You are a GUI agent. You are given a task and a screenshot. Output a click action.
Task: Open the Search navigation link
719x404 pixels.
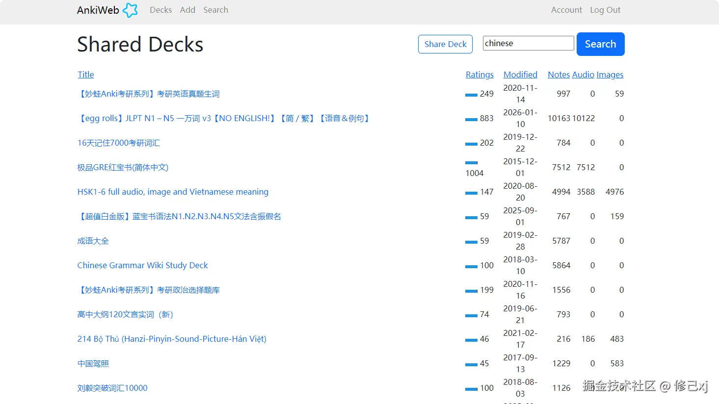tap(215, 10)
